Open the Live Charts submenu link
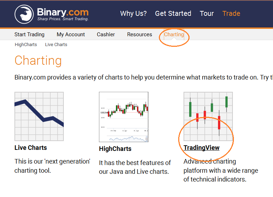 point(56,45)
